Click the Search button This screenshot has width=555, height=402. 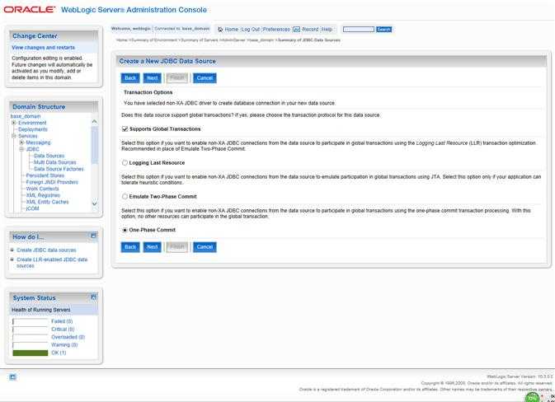[383, 30]
